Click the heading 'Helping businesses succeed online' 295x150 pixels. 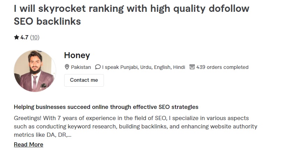tap(106, 107)
